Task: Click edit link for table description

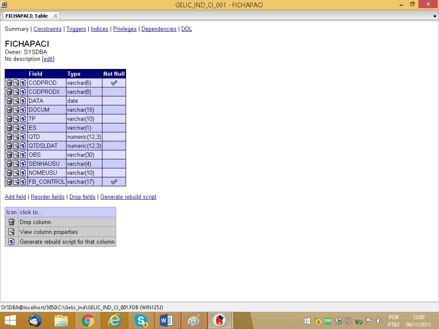Action: tap(48, 59)
